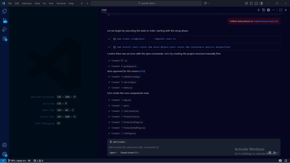Open Source Control view with 7K+ badge
This screenshot has height=163, width=290.
point(5,20)
